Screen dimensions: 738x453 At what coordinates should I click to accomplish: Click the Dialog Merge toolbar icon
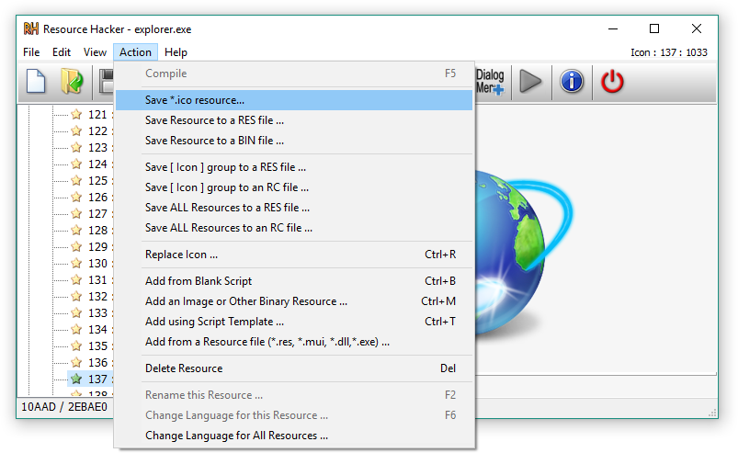(490, 82)
